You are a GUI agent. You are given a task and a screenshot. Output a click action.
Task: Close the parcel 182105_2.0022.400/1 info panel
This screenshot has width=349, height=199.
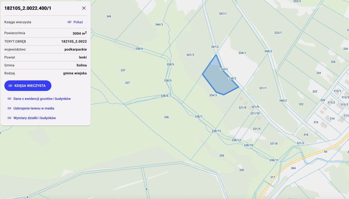click(x=84, y=8)
